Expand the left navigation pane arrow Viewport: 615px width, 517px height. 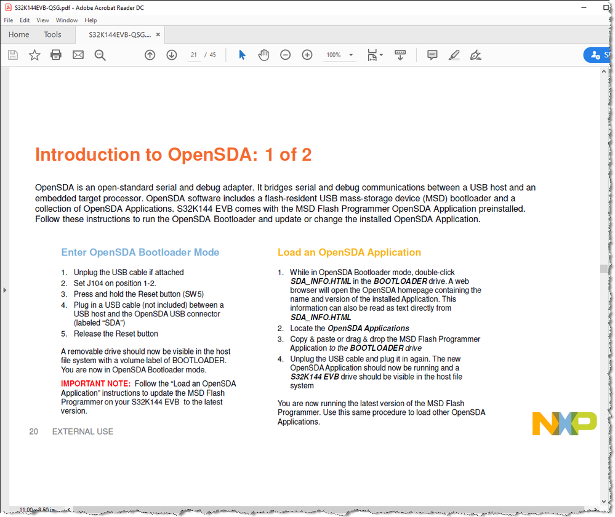4,290
